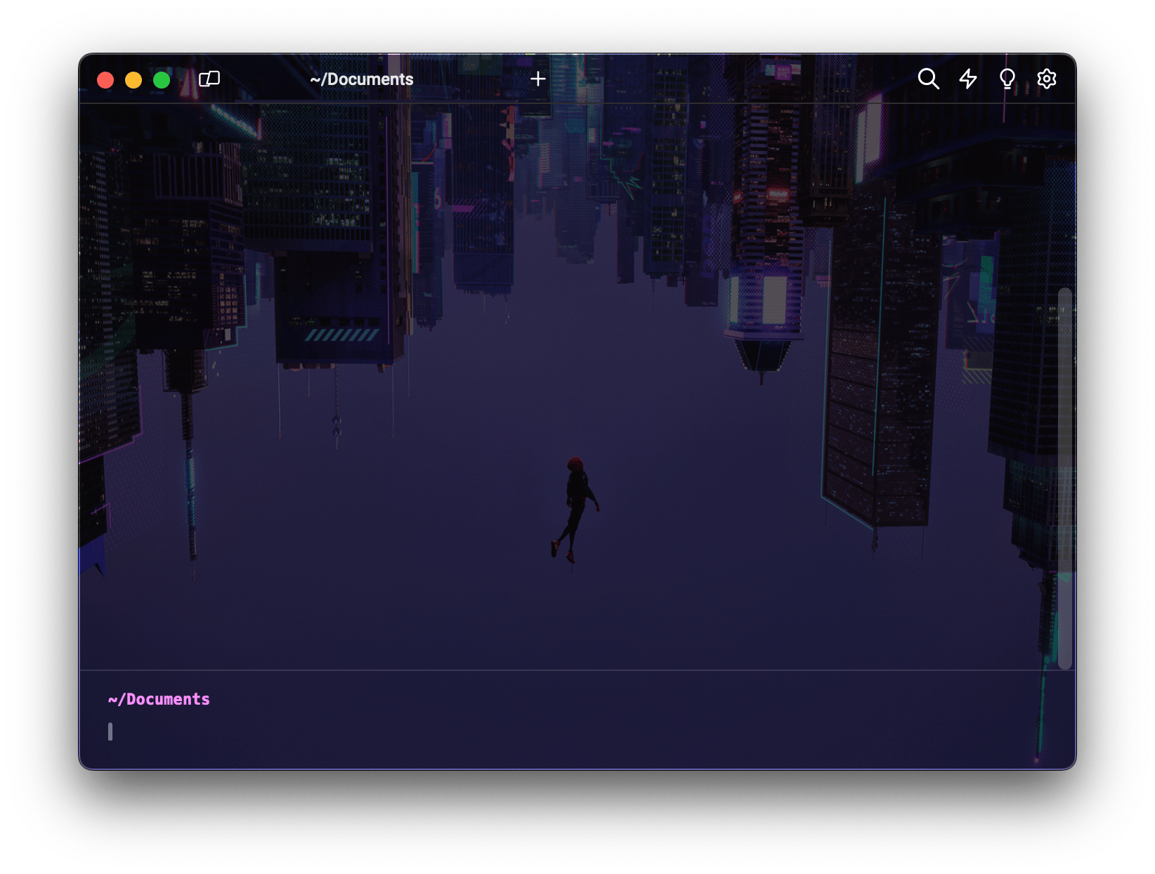Maximize the window using the green button
The image size is (1155, 874).
tap(162, 80)
